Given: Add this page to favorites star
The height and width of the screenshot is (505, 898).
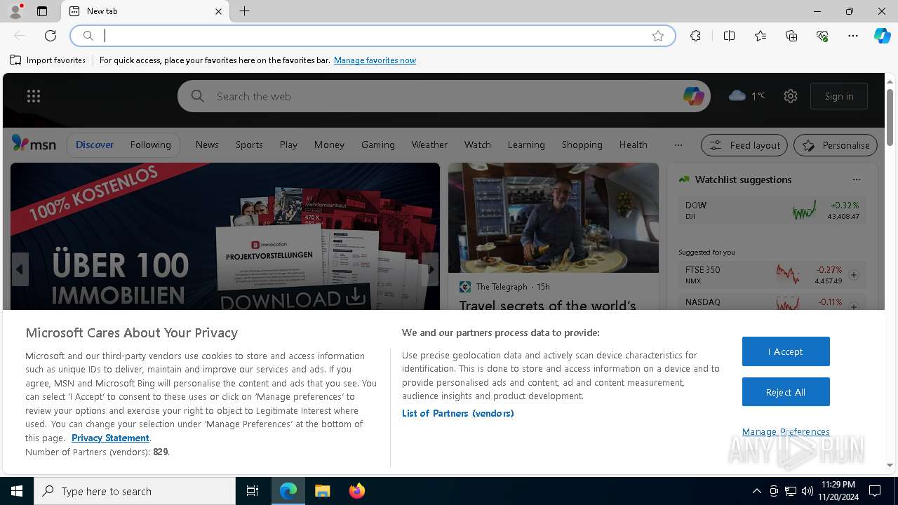Looking at the screenshot, I should [658, 36].
